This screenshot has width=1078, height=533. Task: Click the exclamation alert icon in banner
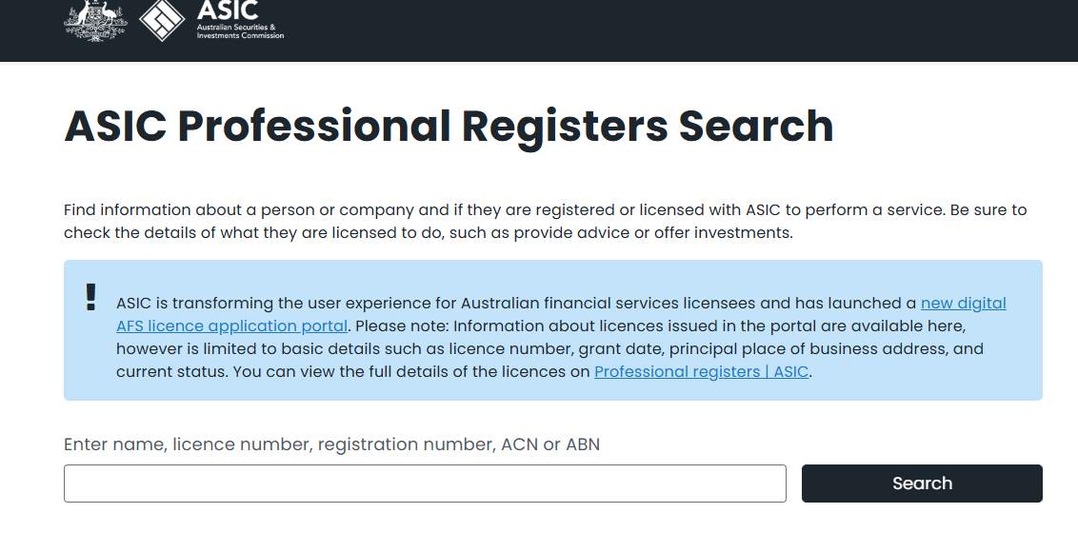click(90, 297)
